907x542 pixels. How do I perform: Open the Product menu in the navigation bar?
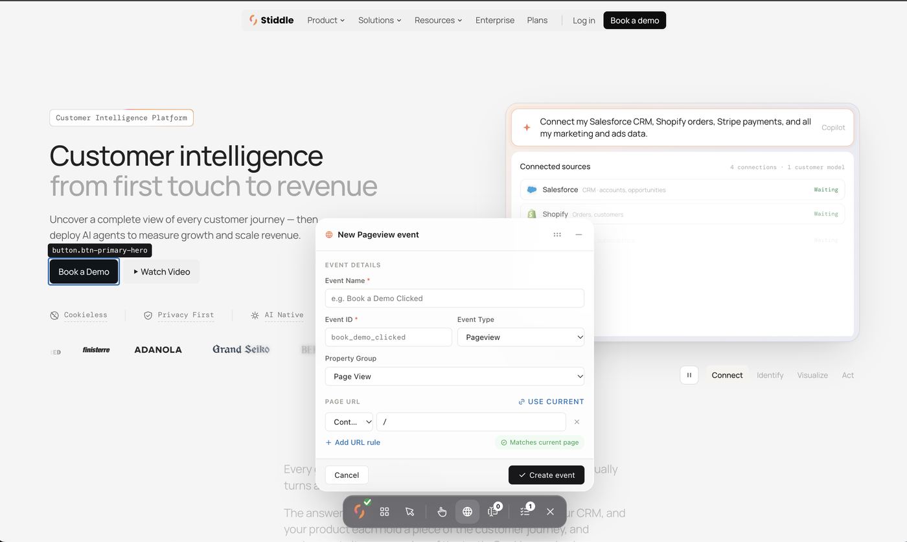(x=326, y=20)
